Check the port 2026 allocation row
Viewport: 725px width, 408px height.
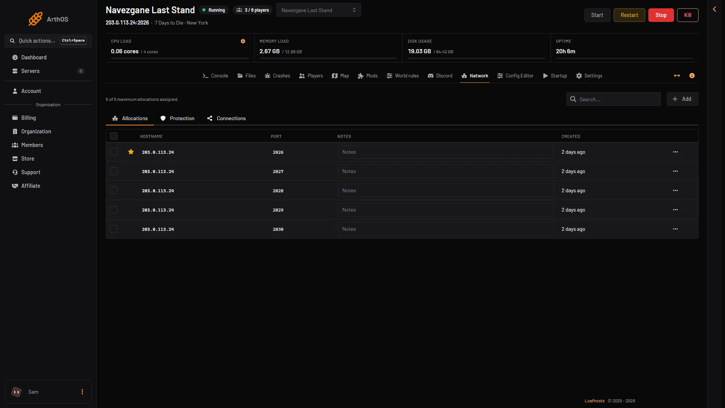click(114, 152)
